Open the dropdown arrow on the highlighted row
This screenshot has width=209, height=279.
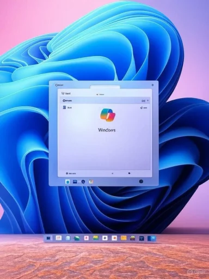tap(148, 100)
